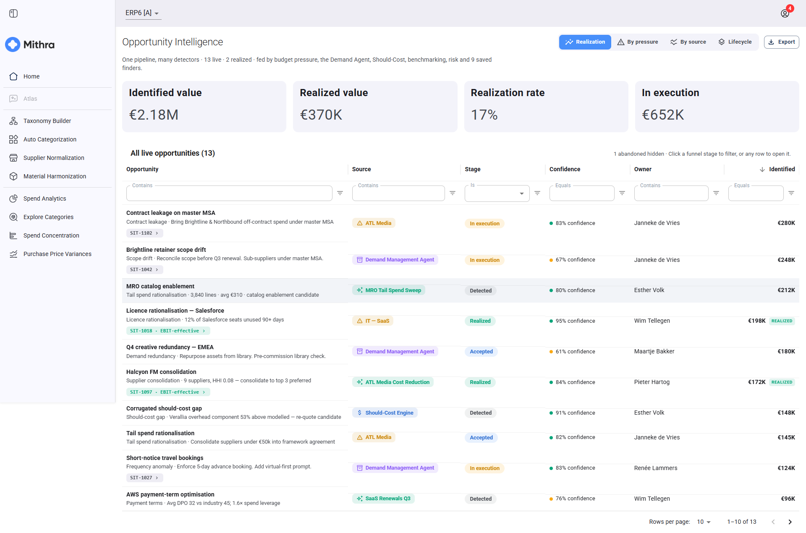Expand the SIT-1102 tag chevron

tap(157, 233)
